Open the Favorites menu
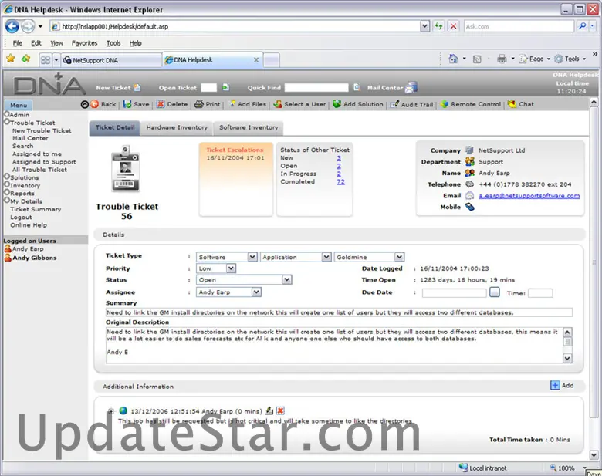602x476 pixels. pyautogui.click(x=84, y=43)
